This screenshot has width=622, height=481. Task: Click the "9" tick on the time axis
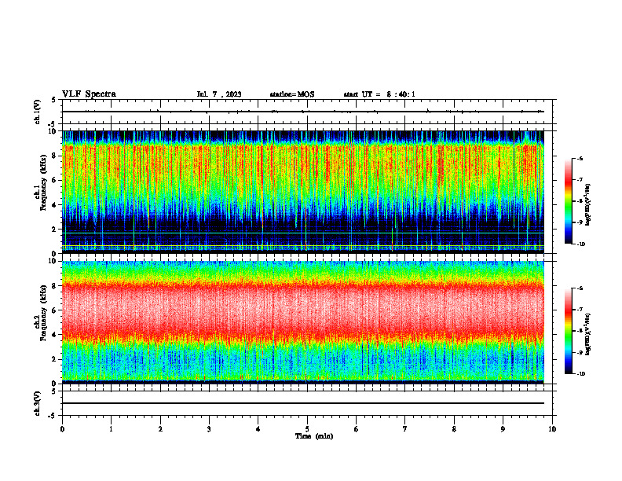(503, 429)
